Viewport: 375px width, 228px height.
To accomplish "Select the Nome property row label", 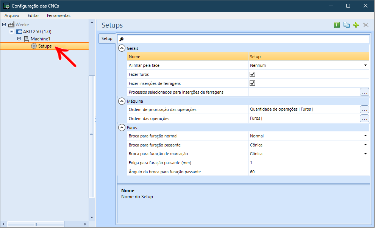I will click(x=134, y=57).
